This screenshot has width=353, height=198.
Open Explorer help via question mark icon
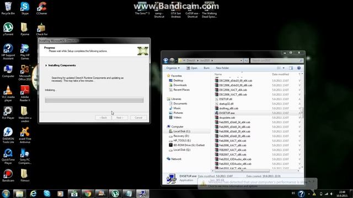299,68
